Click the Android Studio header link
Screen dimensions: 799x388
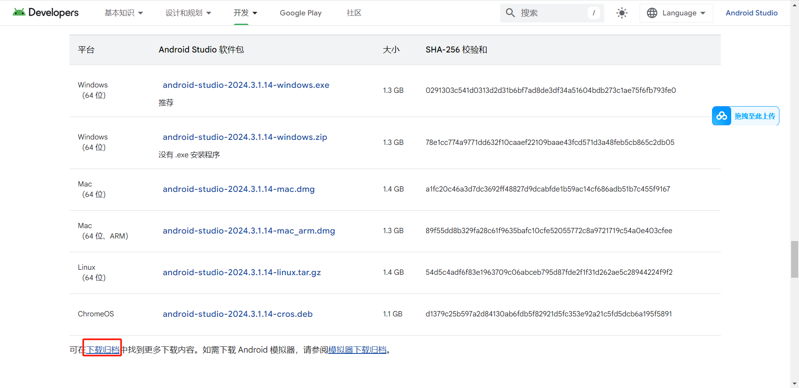coord(752,13)
